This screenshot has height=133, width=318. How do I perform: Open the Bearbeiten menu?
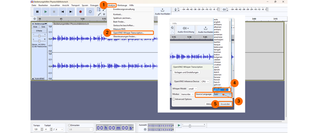point(43,5)
